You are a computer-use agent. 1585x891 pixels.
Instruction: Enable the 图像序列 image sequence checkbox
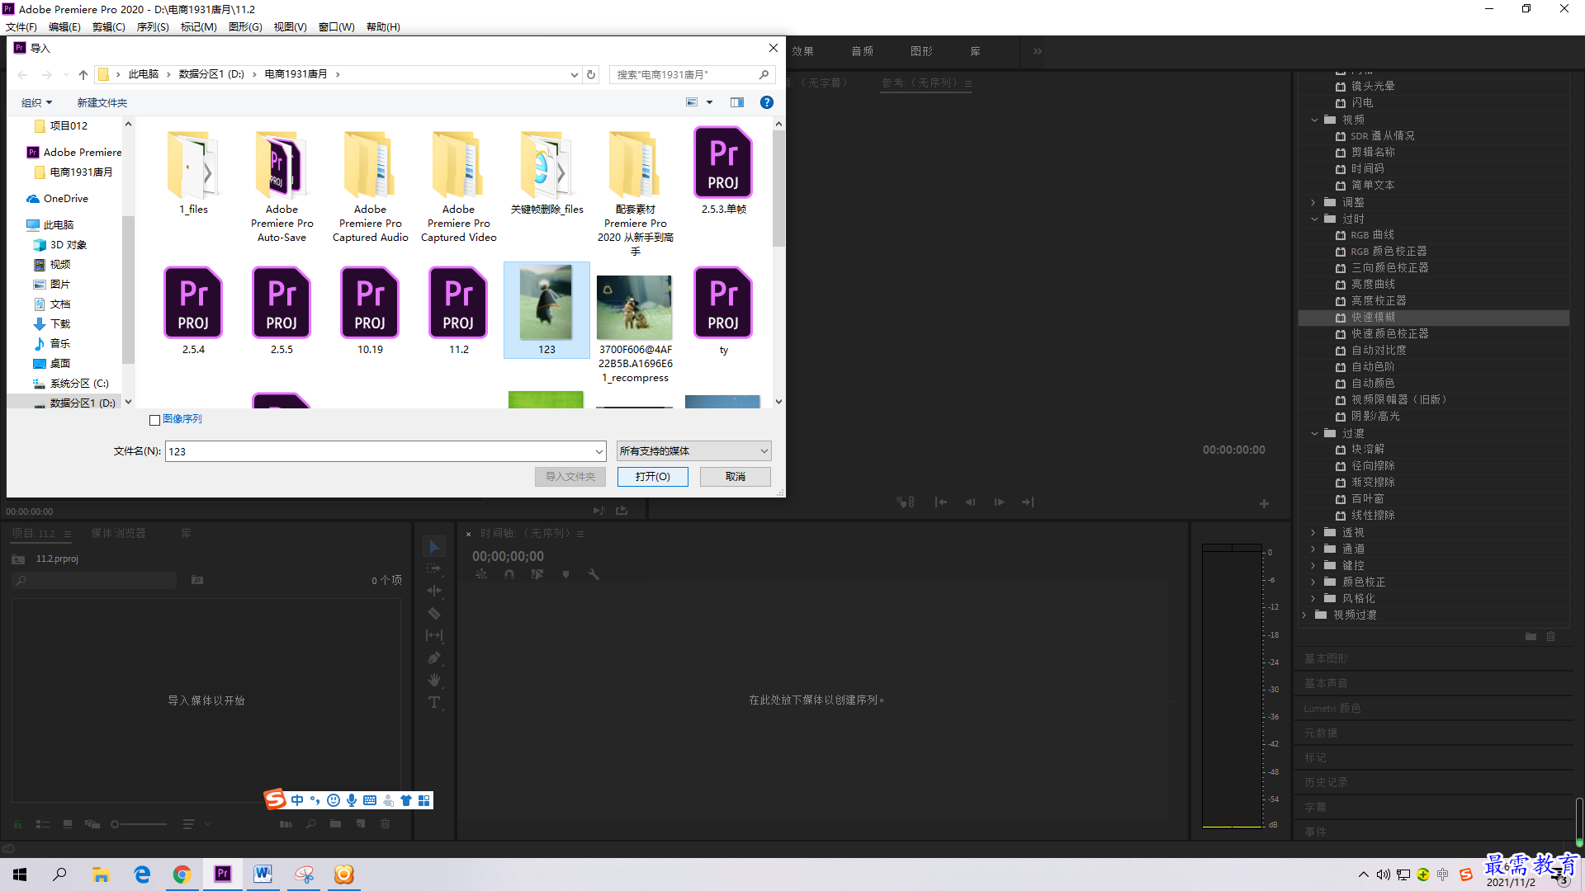tap(154, 420)
